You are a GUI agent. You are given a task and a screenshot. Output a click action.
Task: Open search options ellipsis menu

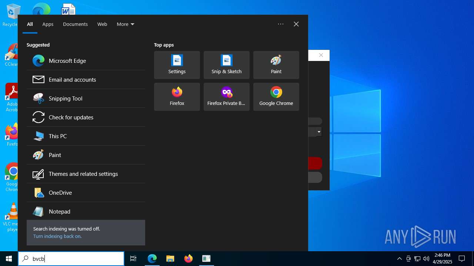(281, 24)
